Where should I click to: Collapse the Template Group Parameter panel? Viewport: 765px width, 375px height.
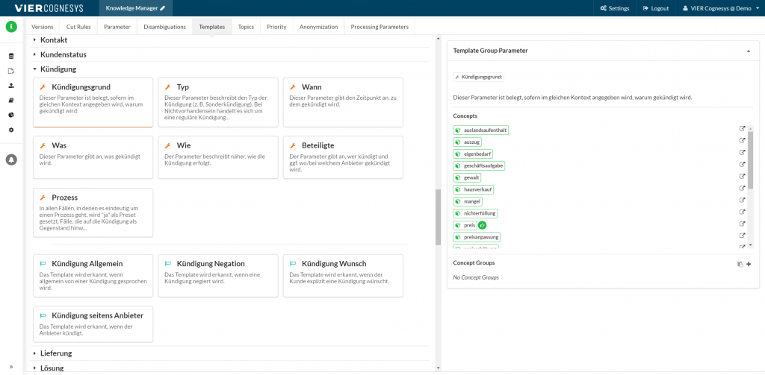tap(749, 51)
